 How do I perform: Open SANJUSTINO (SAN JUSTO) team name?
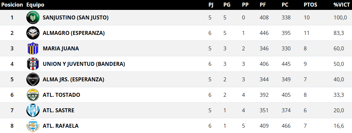pyautogui.click(x=75, y=17)
